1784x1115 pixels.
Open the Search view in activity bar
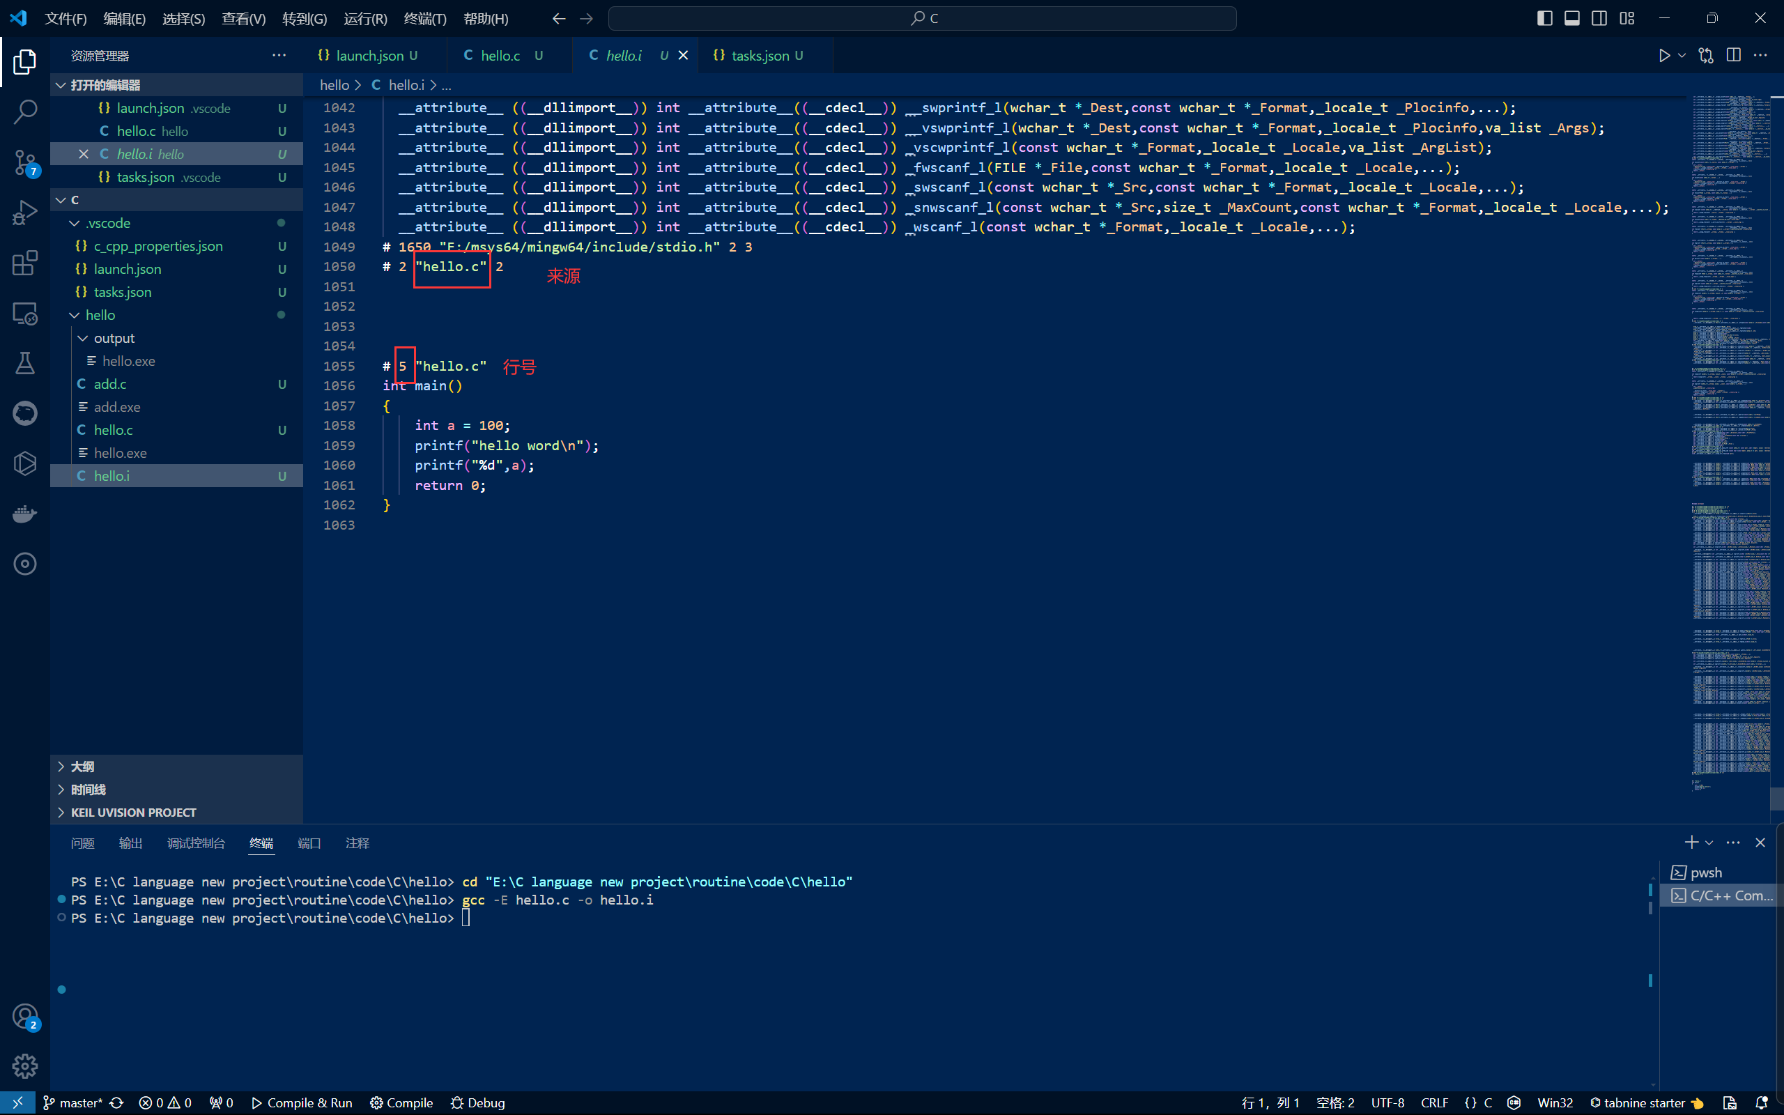25,112
